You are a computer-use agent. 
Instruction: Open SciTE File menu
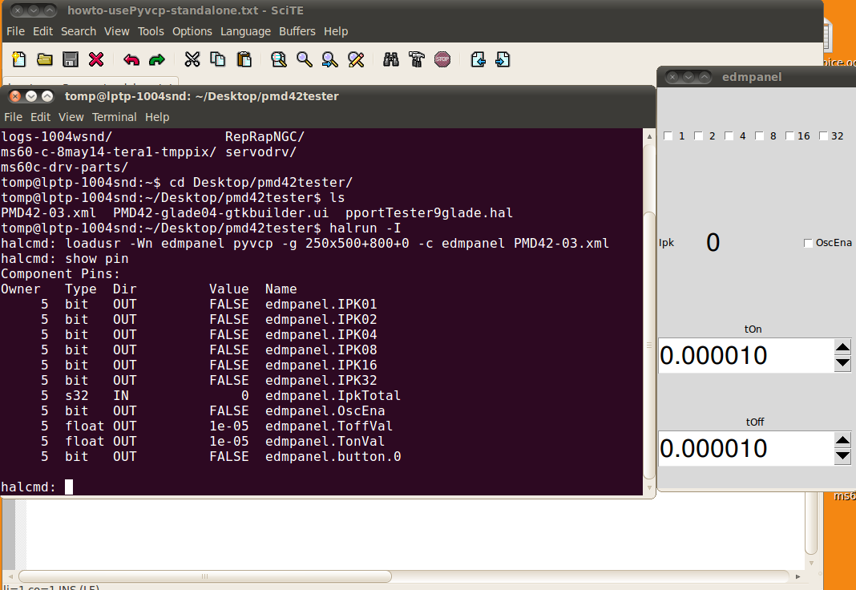15,31
